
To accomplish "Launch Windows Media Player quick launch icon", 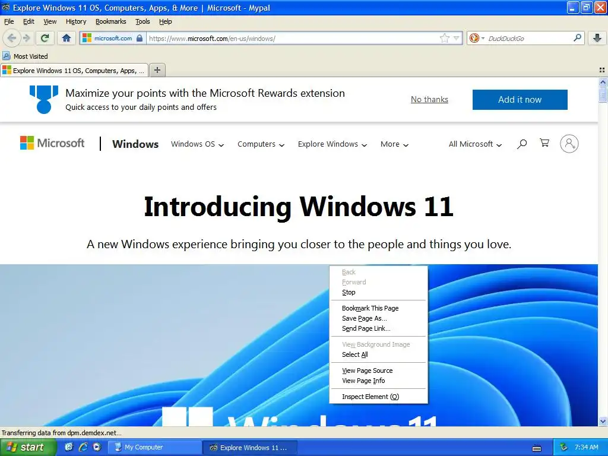I will [97, 447].
